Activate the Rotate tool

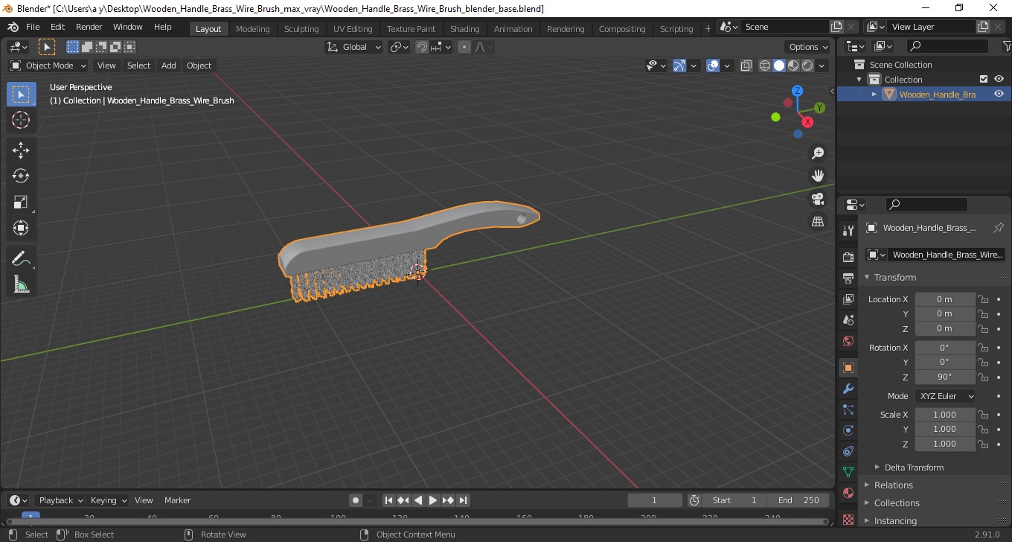21,176
